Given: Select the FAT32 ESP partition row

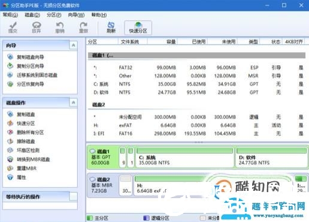Looking at the screenshot, I should pyautogui.click(x=196, y=68).
